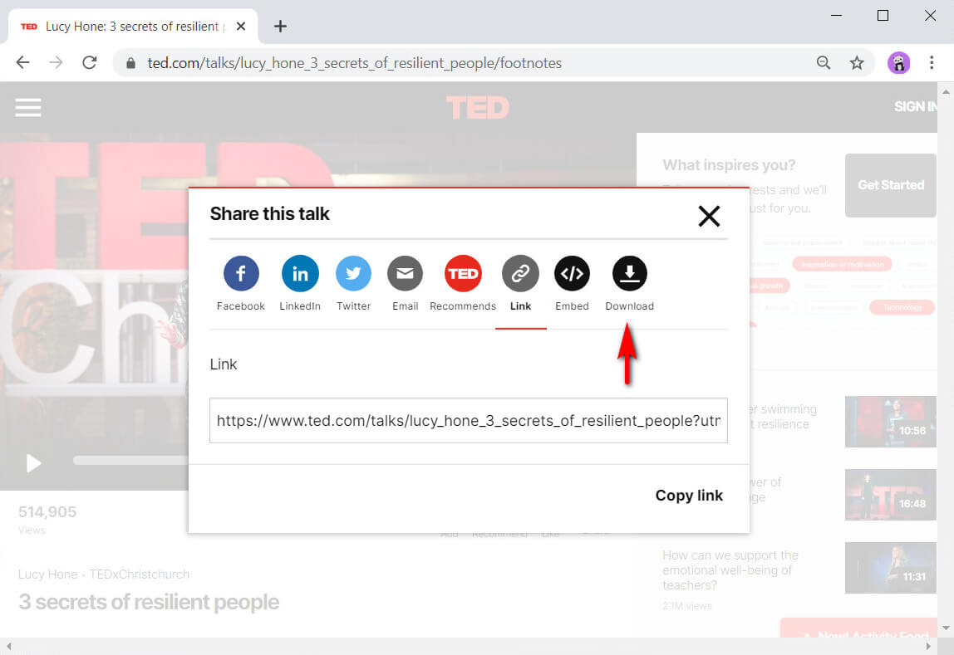Open the Embed code option
954x655 pixels.
(x=572, y=273)
